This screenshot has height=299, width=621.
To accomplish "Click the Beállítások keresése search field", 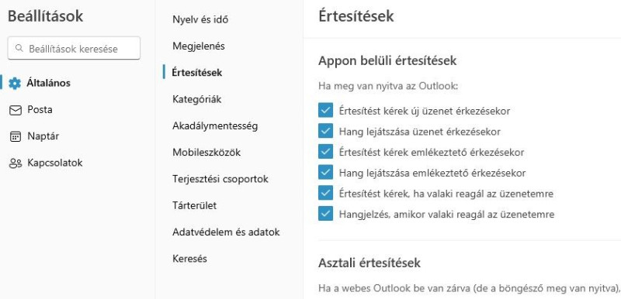I will tap(74, 48).
